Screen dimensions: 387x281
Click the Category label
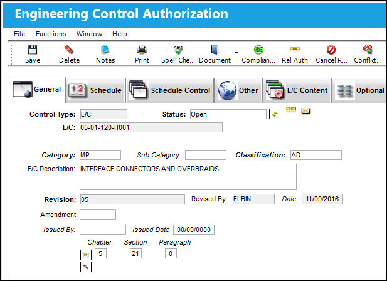click(58, 155)
